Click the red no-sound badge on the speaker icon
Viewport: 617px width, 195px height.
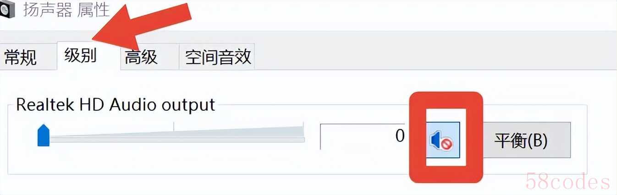tap(447, 145)
